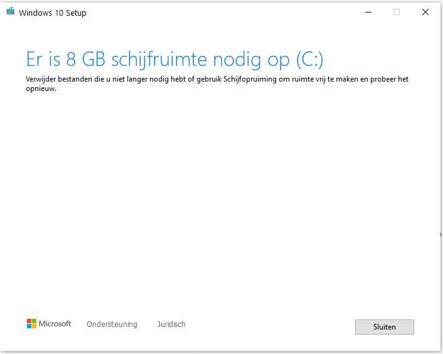Image resolution: width=443 pixels, height=354 pixels.
Task: Open the Juridisch link
Action: click(x=171, y=324)
